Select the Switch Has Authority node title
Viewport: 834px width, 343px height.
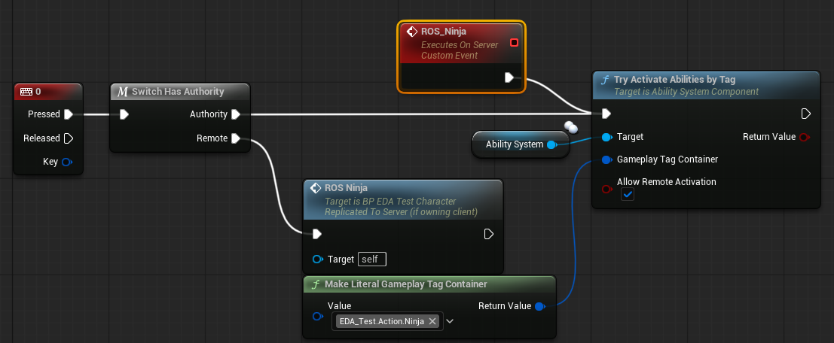point(178,92)
